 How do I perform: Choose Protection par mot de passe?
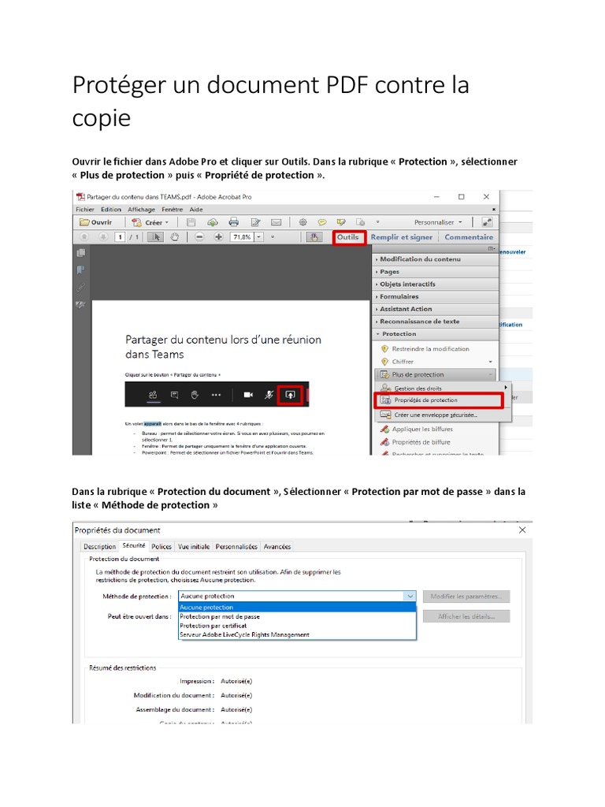click(x=297, y=616)
